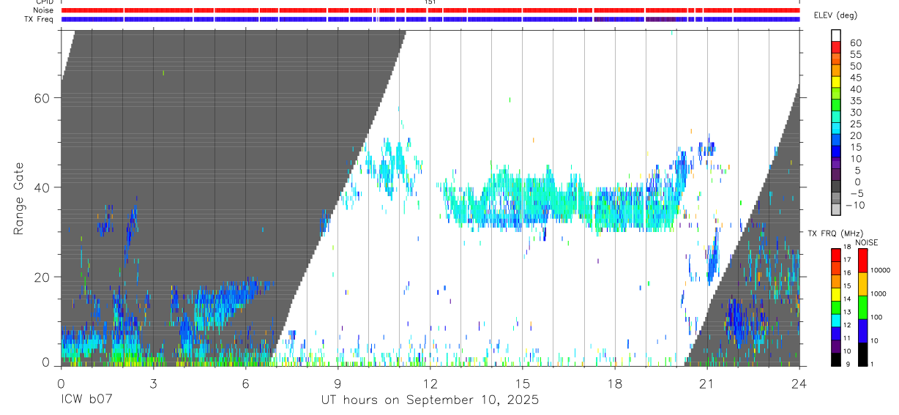Click the '18' tick label on the UT hours axis
Viewport: 899px width, 415px height.
614,383
